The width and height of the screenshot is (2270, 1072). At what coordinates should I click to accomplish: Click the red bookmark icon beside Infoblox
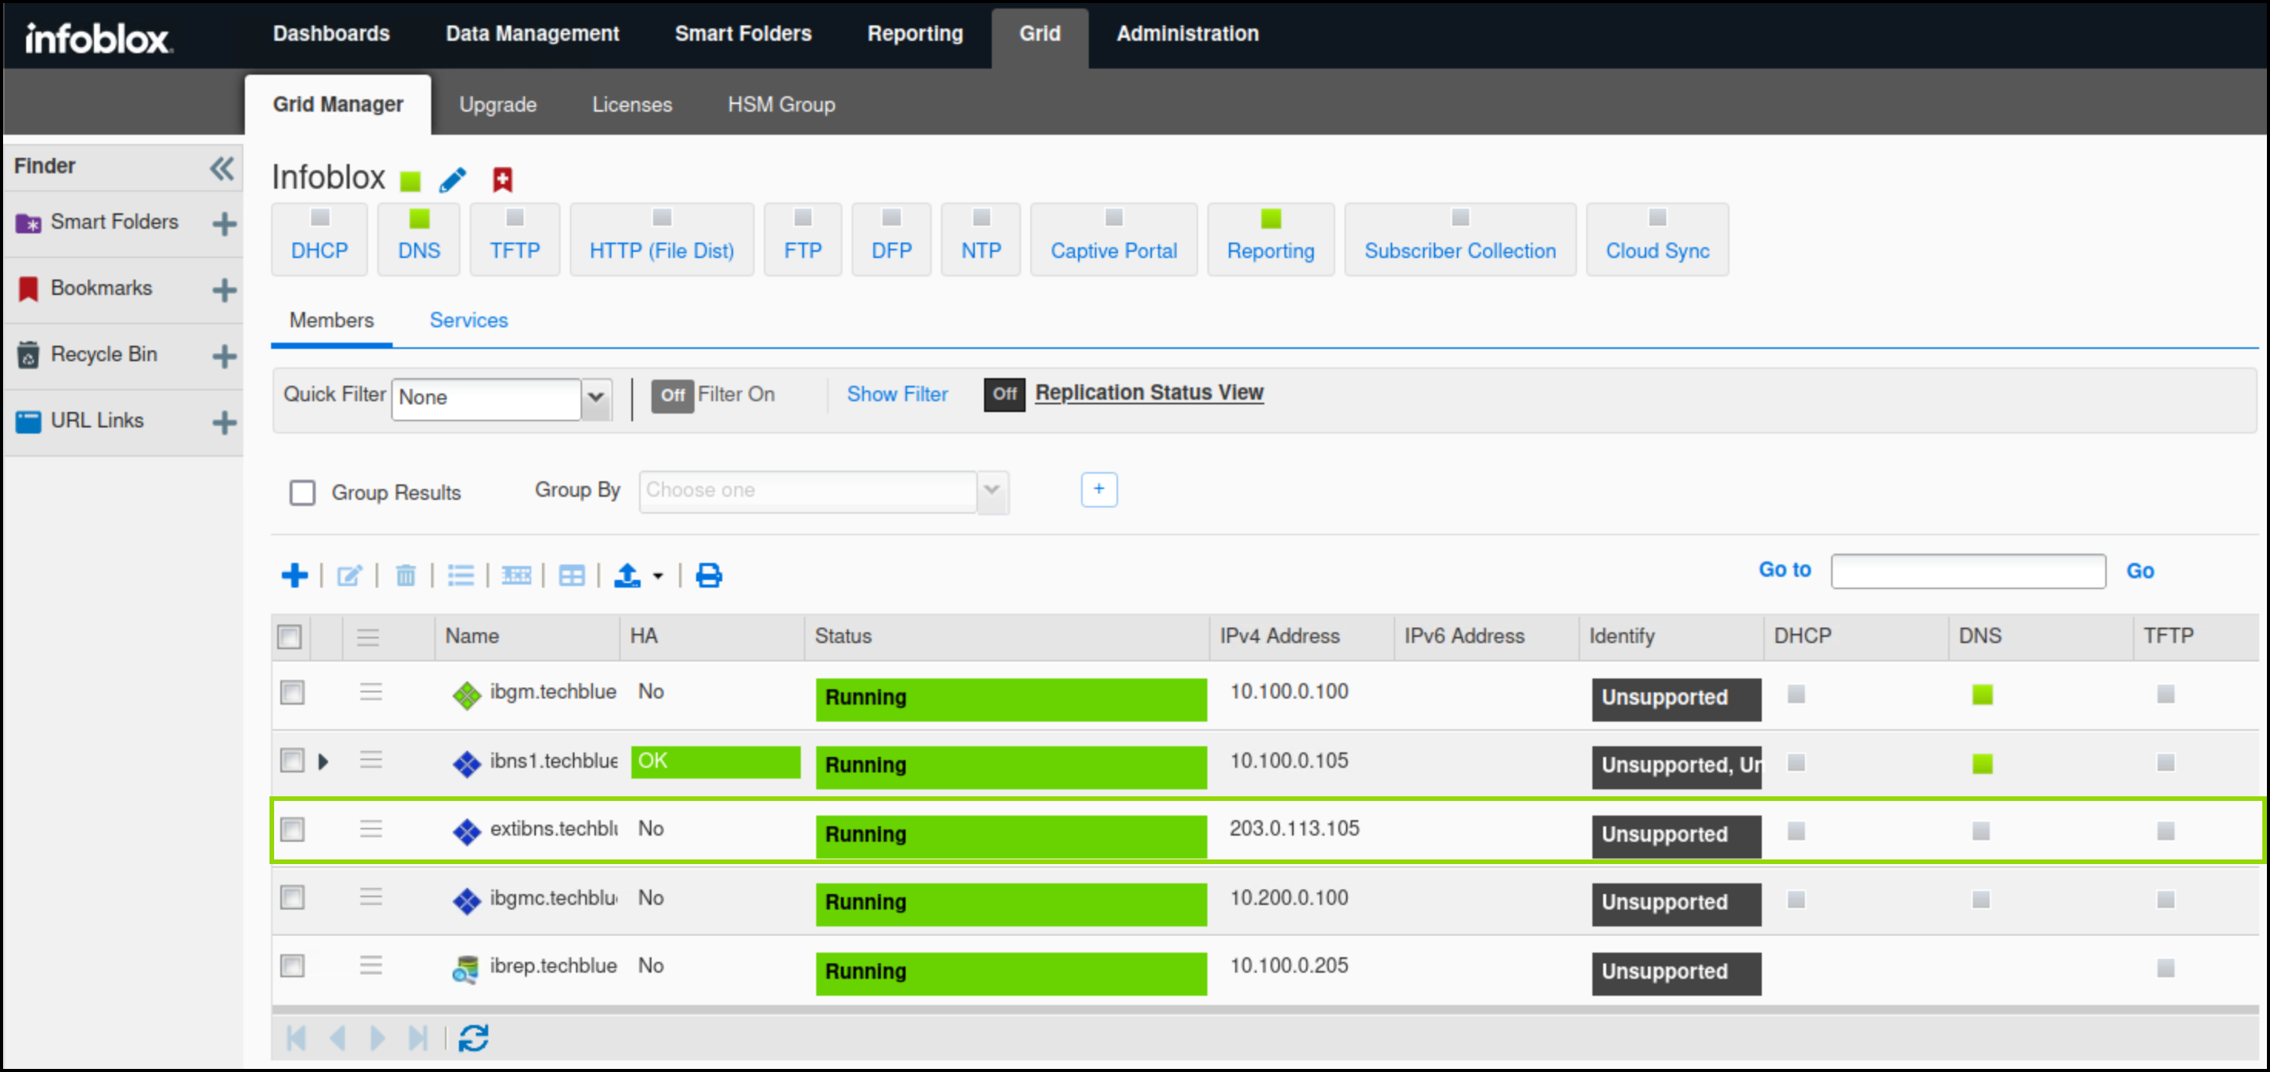(502, 180)
